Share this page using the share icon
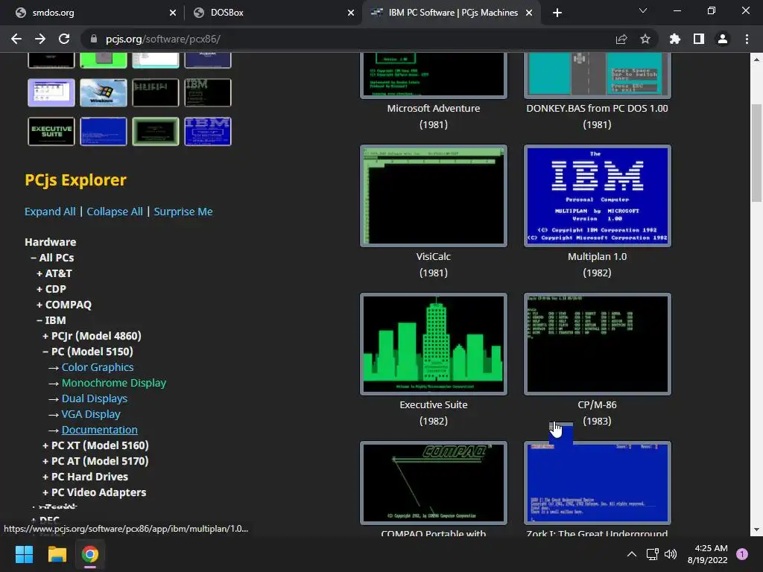Viewport: 763px width, 572px height. pos(621,39)
